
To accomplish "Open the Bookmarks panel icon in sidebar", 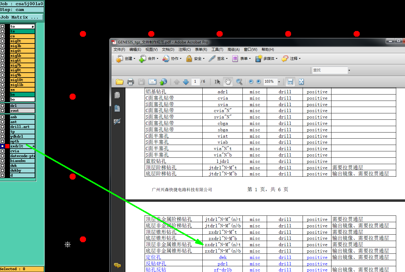I will click(x=117, y=108).
